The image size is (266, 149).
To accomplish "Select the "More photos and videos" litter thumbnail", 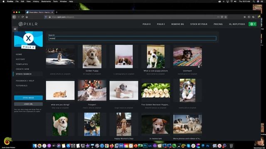I will [187, 124].
